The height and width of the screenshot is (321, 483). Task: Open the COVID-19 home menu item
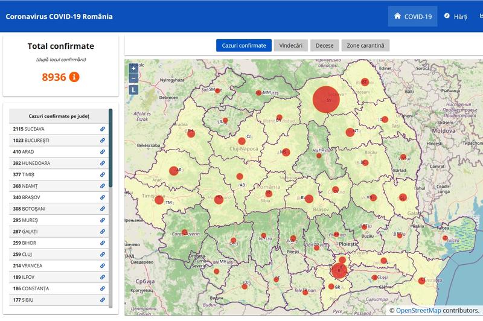coord(413,16)
